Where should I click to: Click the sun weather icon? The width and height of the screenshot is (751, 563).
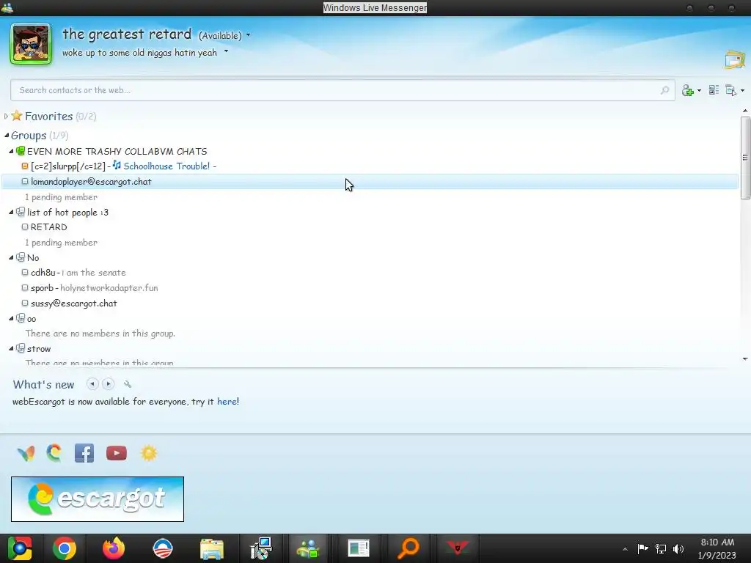coord(148,453)
